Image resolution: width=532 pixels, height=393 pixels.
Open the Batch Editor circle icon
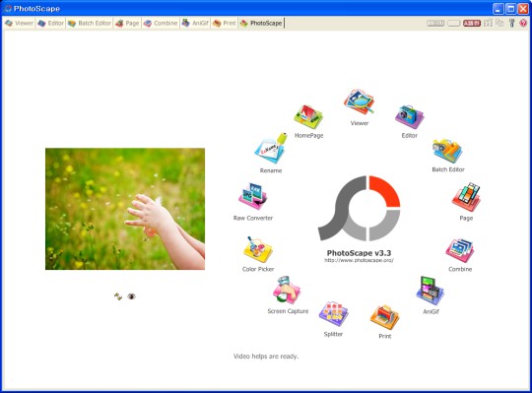447,151
